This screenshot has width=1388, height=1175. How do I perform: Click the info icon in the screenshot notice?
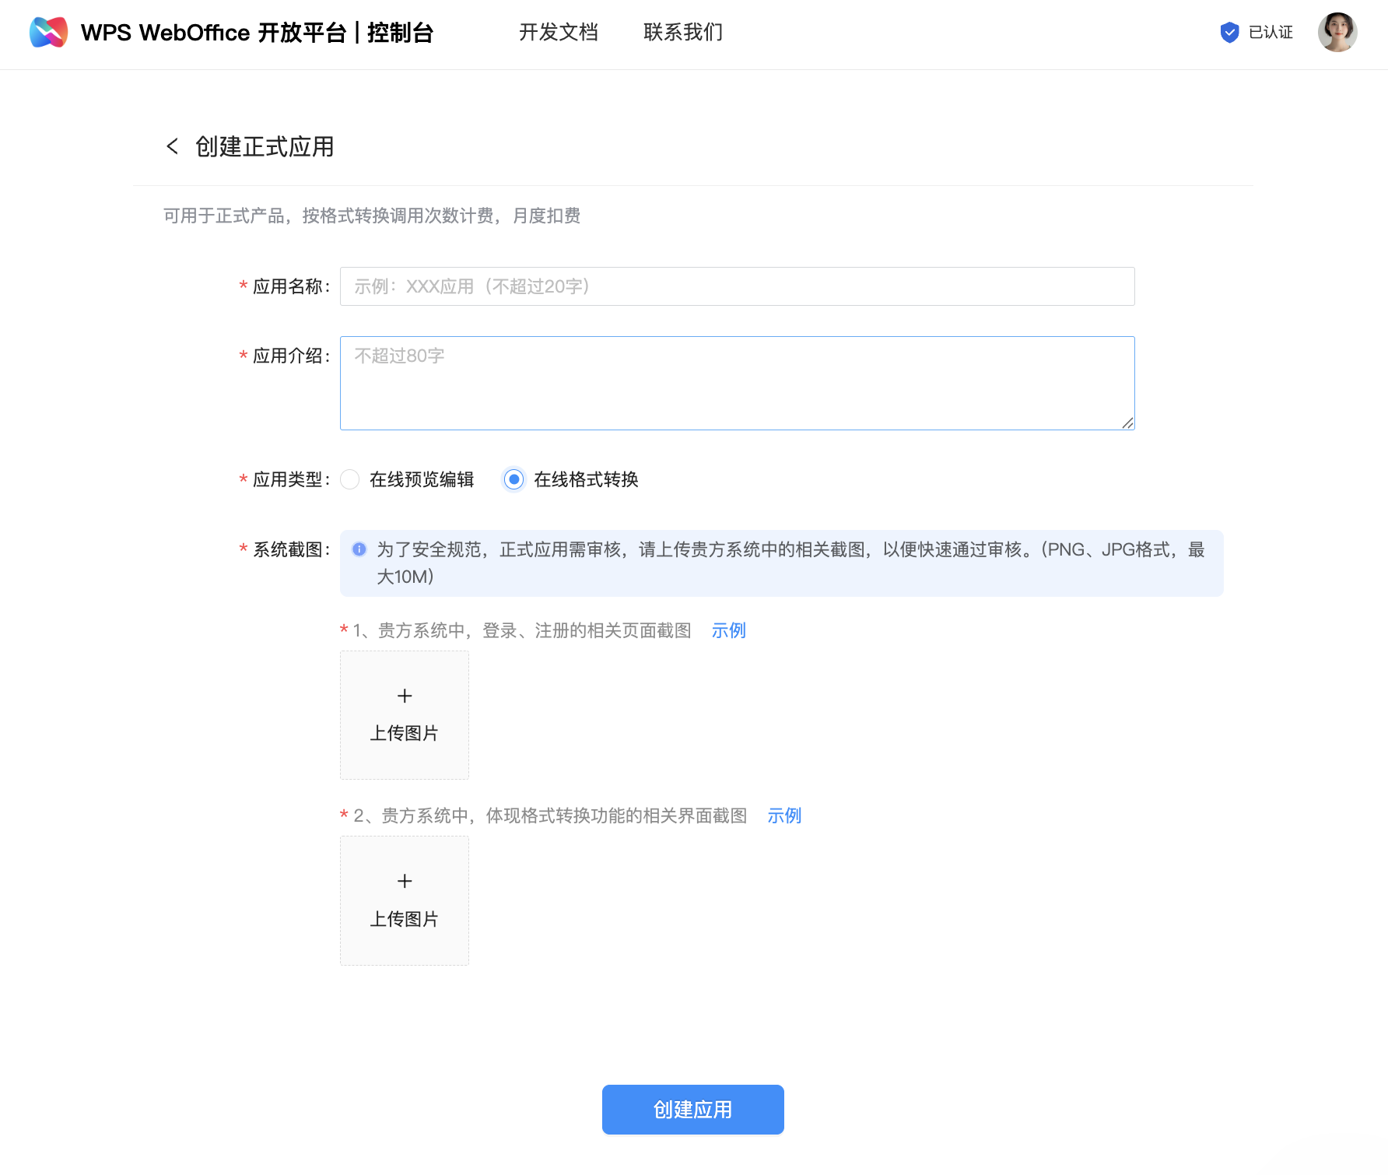pos(359,549)
